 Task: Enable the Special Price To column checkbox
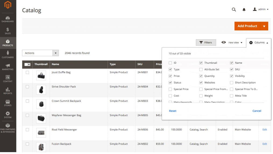[x=232, y=89]
